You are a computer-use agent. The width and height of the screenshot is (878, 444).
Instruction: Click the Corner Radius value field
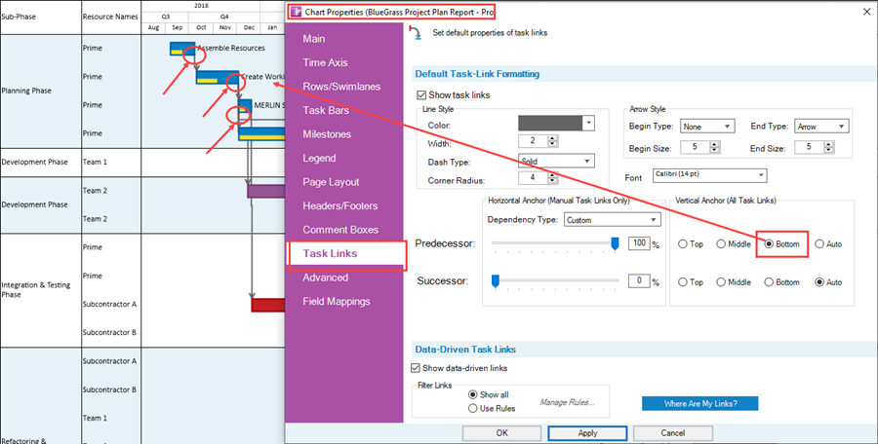(533, 178)
